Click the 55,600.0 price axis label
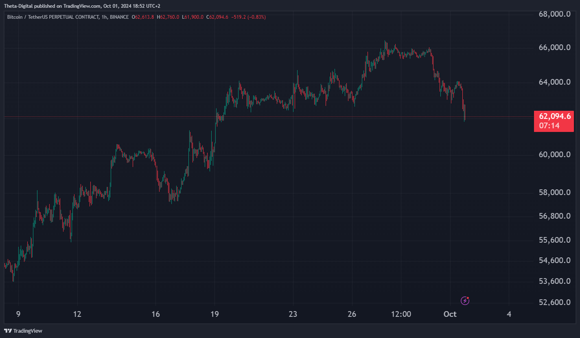 554,240
